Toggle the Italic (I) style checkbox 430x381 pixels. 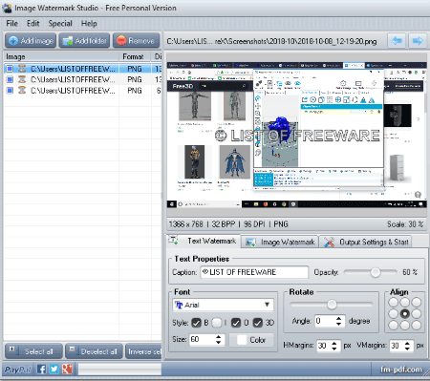217,323
